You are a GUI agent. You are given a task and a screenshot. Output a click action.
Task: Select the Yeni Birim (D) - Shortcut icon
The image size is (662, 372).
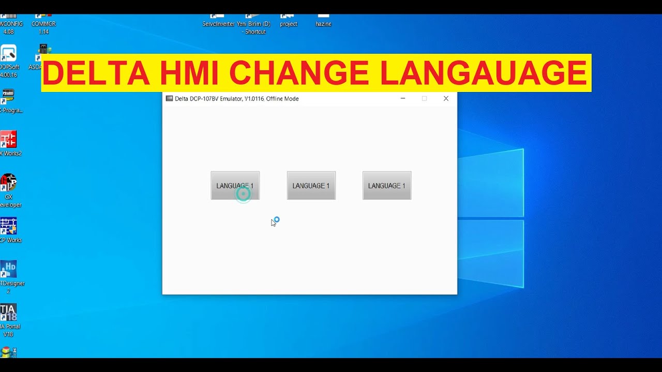(253, 24)
